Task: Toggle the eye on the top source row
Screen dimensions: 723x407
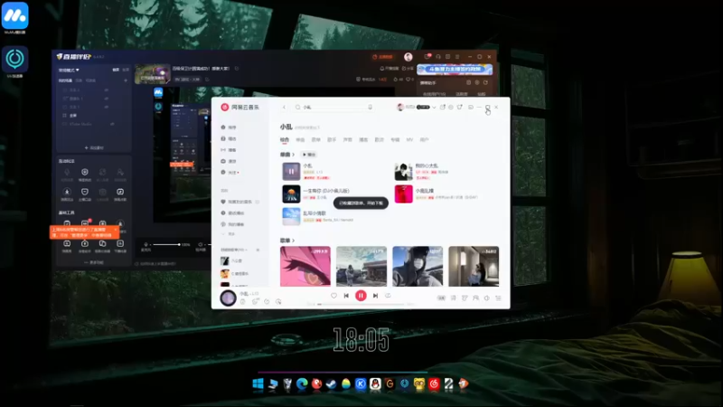Action: click(107, 90)
